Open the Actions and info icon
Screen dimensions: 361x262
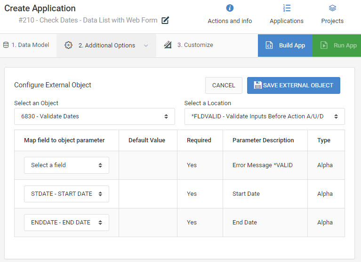point(230,8)
